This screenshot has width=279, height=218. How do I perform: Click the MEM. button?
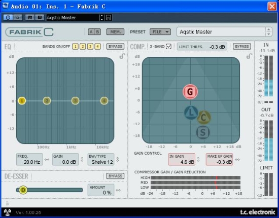(115, 32)
